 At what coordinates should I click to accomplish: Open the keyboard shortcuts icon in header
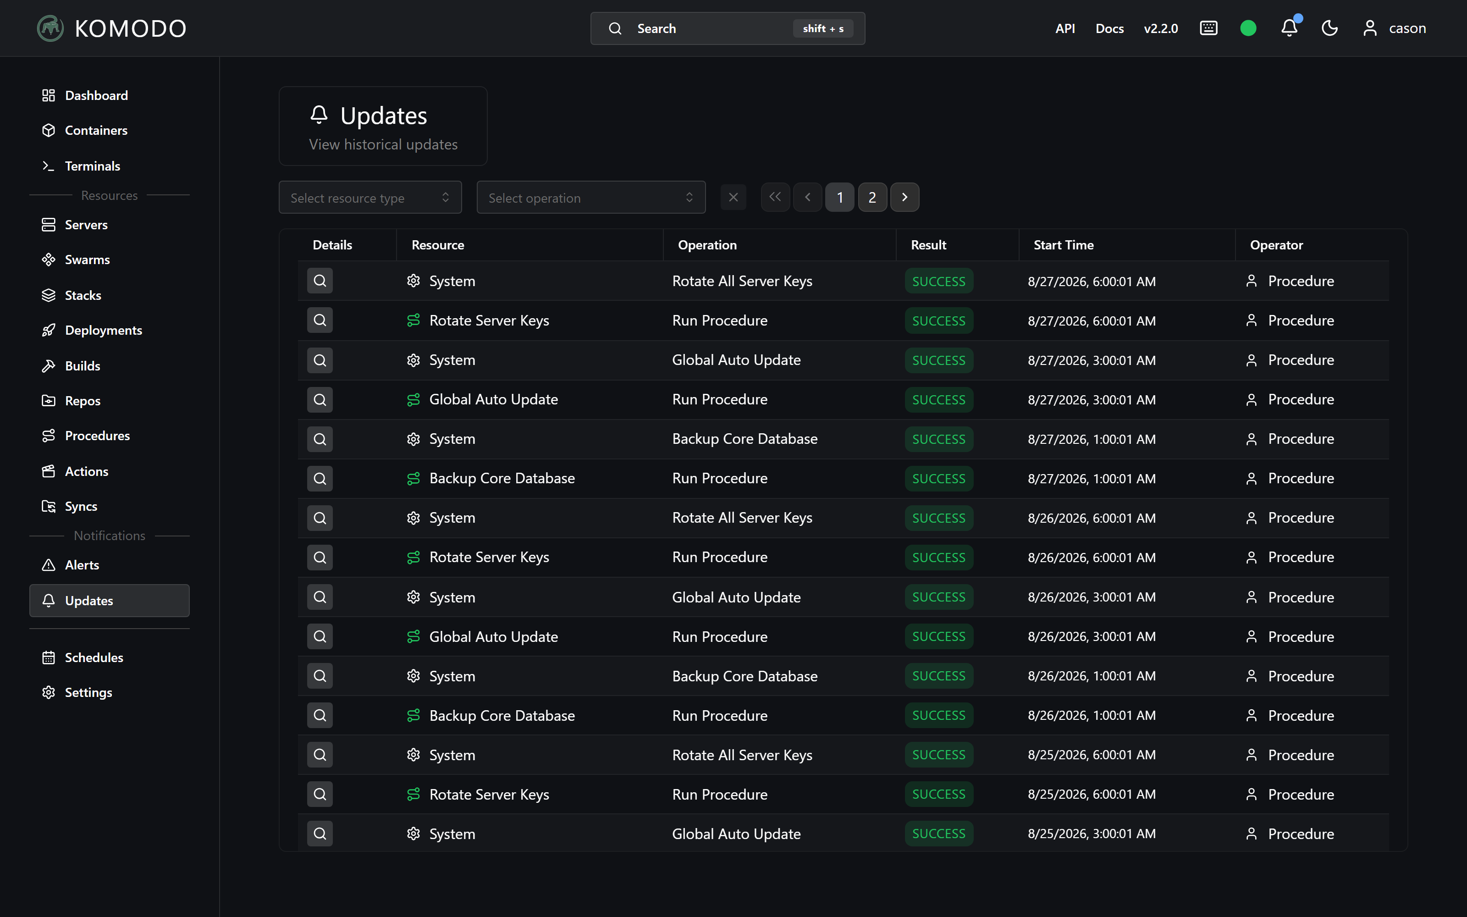click(1208, 28)
